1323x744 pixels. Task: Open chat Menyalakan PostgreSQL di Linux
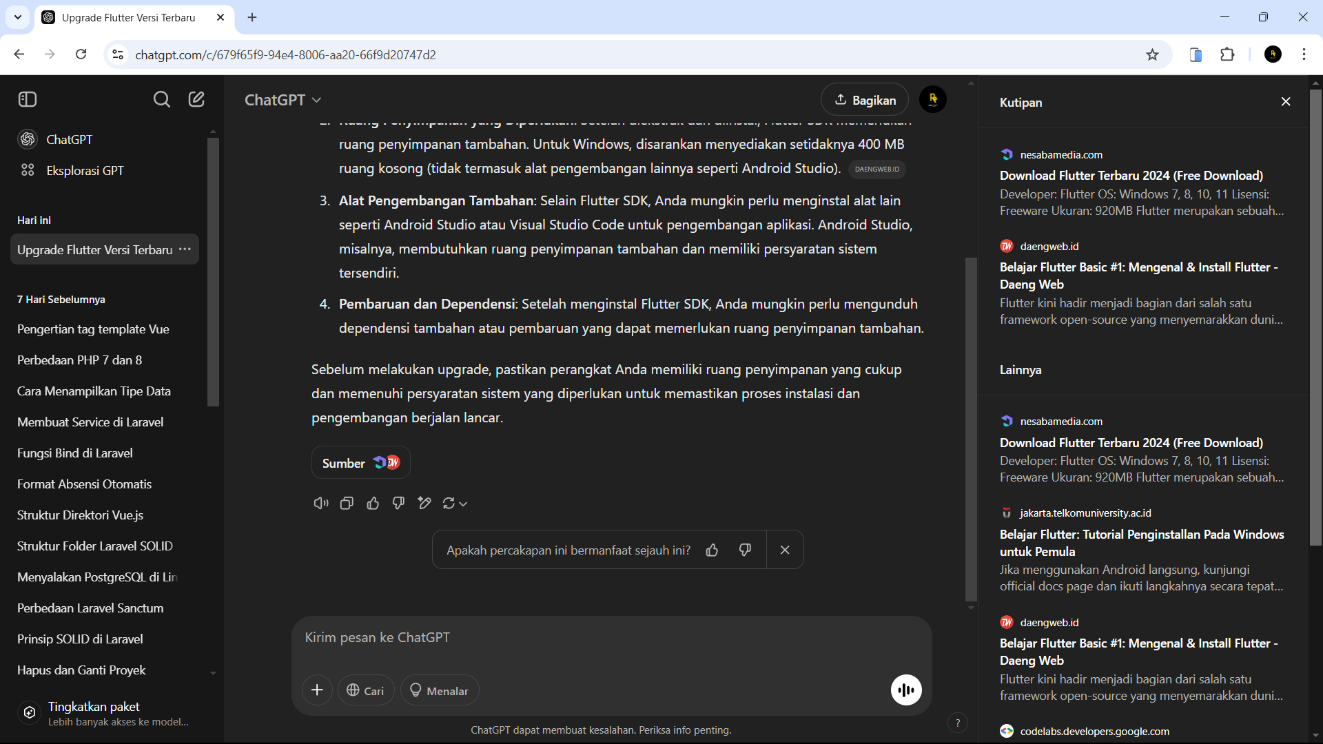105,577
